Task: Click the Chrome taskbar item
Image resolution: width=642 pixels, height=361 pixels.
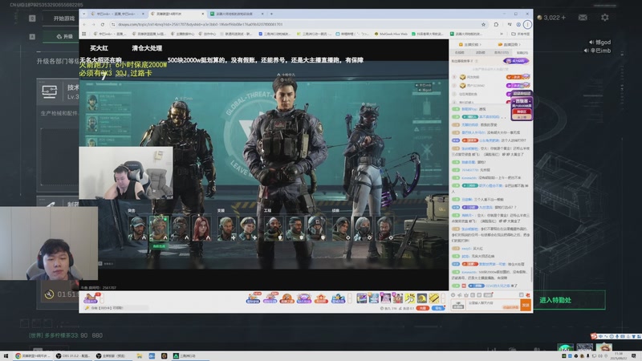Action: (x=32, y=356)
